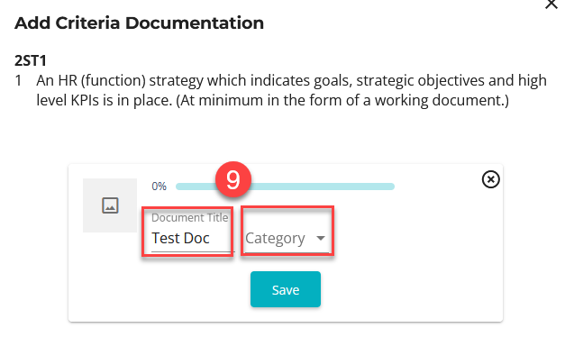Click the right end of the progress bar

click(x=391, y=187)
